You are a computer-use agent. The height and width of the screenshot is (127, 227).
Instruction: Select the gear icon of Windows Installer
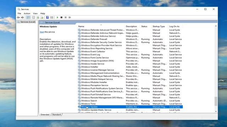pos(79,67)
